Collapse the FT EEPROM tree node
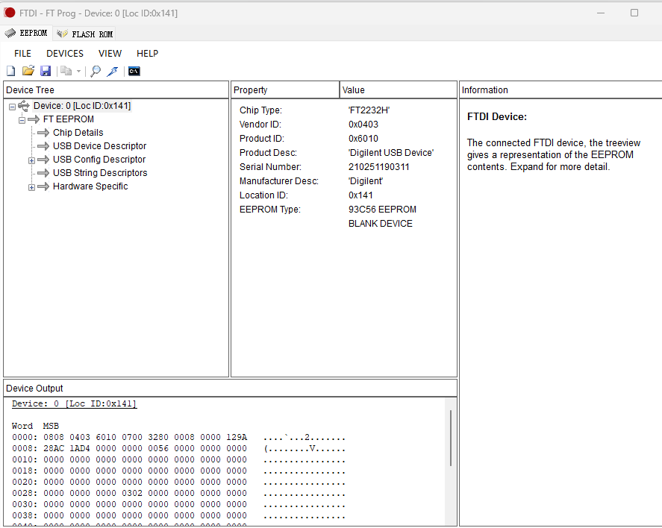Screen dimensions: 662x528 coord(22,120)
